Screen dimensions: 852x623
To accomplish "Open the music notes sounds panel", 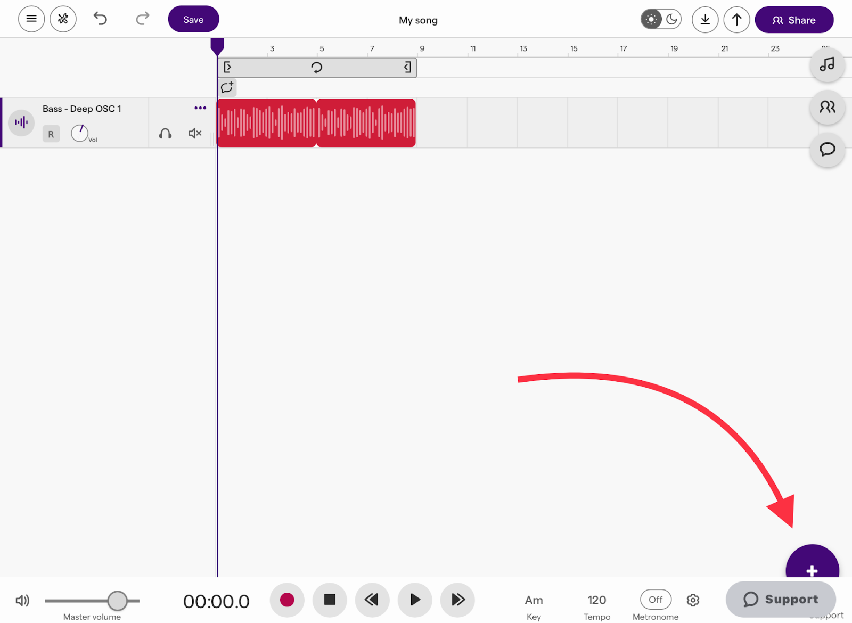I will point(827,65).
